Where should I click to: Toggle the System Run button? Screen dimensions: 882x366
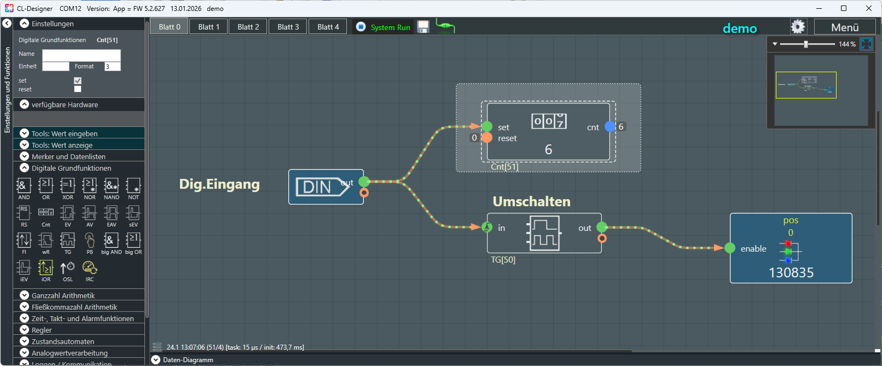383,27
